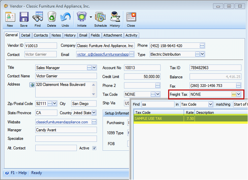Click the Tax Code column header
The height and width of the screenshot is (180, 248).
pyautogui.click(x=159, y=112)
